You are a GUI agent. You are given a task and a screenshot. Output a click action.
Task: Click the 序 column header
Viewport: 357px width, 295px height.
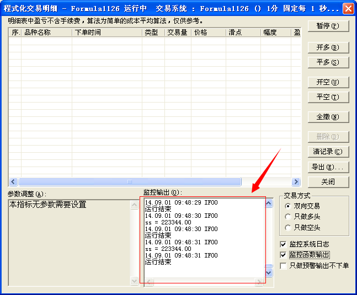coord(15,33)
